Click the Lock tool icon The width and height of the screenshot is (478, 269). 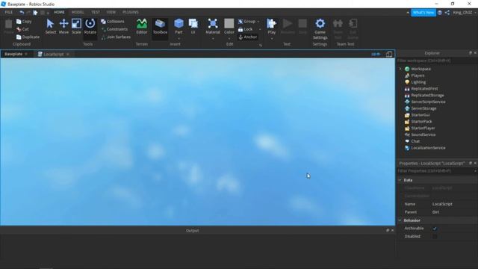tap(240, 29)
